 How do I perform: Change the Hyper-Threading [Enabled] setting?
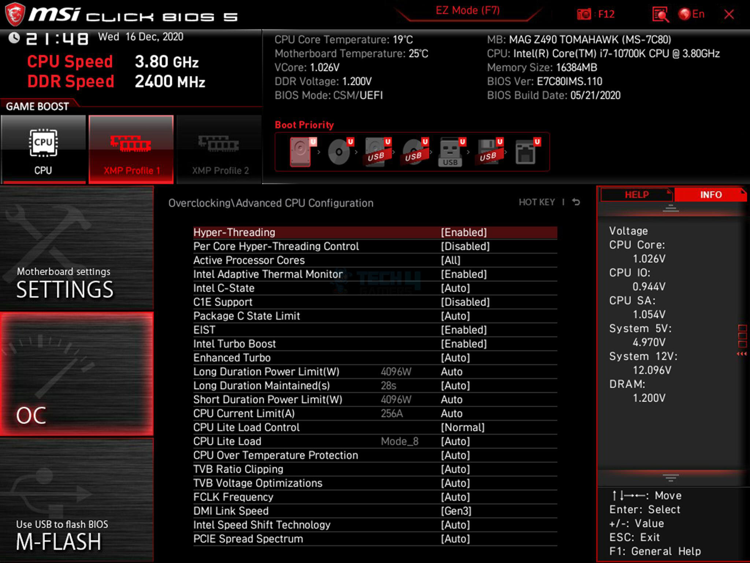(x=375, y=232)
